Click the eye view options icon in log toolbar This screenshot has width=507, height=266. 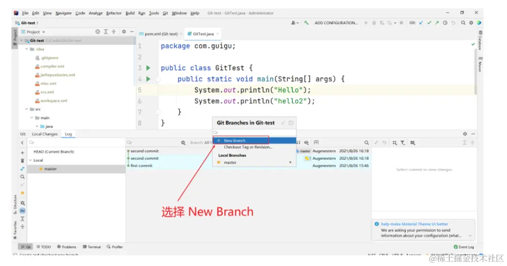pos(306,143)
